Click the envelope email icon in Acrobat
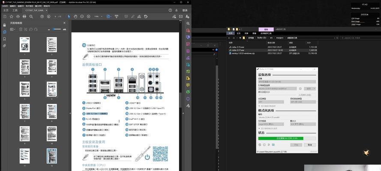The width and height of the screenshot is (381, 171). [x=181, y=17]
